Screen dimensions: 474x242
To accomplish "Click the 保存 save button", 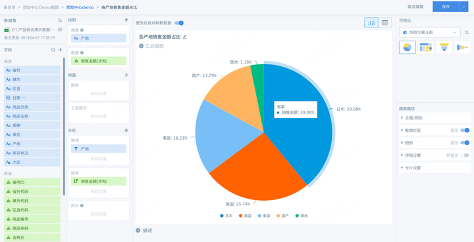I will pos(446,7).
